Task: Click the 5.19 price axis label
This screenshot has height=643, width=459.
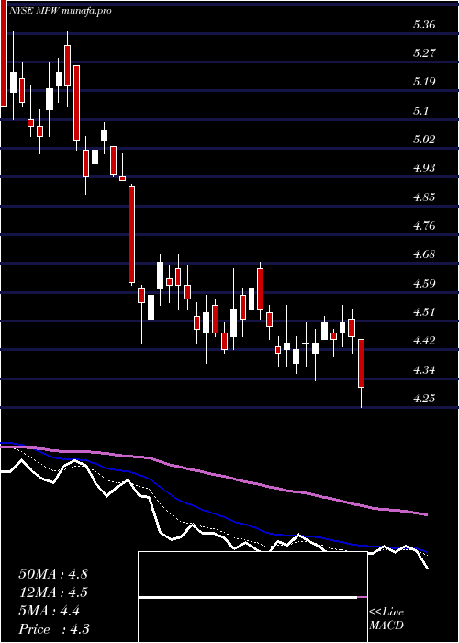Action: point(424,82)
